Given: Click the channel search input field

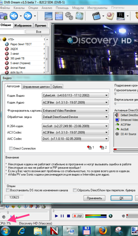Looking at the screenshot, I should click(12, 32).
